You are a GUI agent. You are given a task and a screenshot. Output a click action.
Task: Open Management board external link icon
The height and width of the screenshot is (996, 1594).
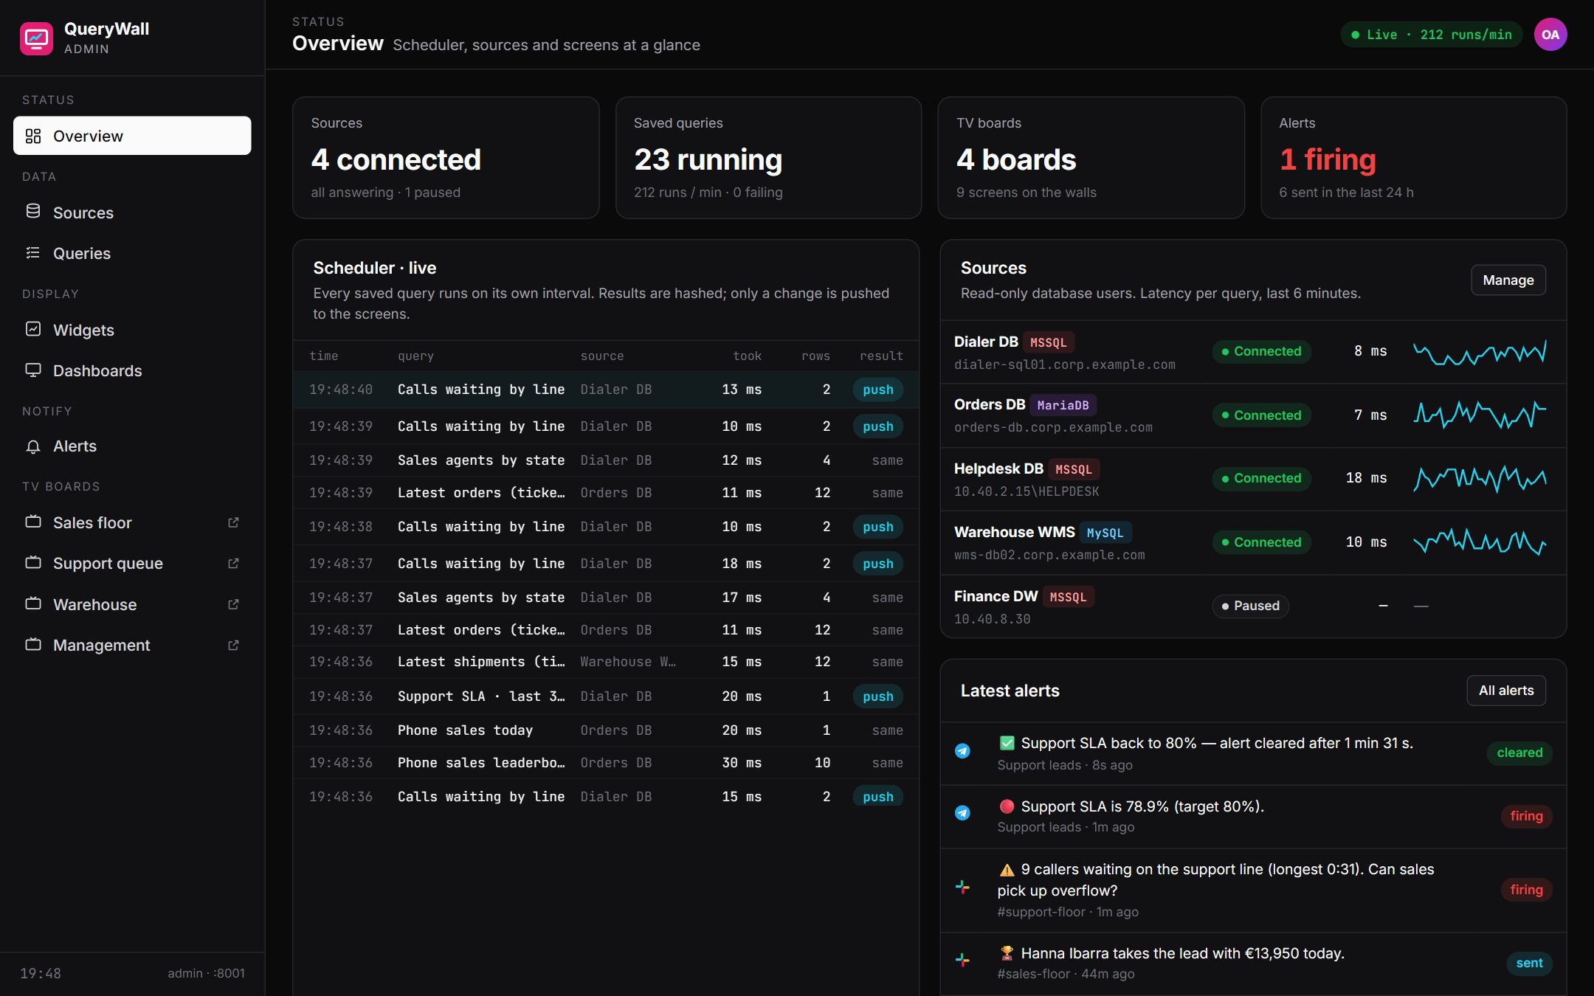point(233,645)
